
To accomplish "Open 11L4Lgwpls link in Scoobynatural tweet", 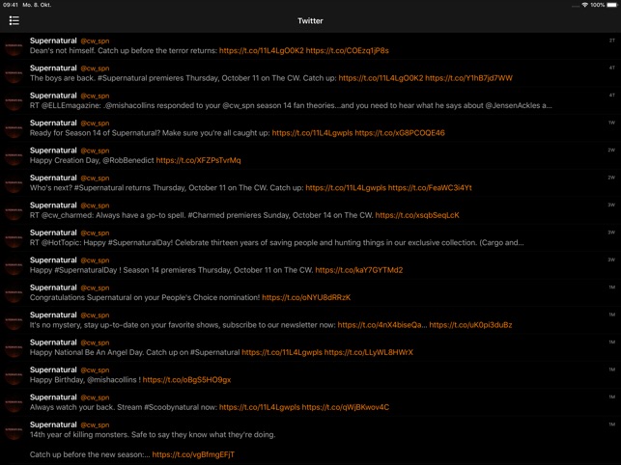I will (260, 407).
